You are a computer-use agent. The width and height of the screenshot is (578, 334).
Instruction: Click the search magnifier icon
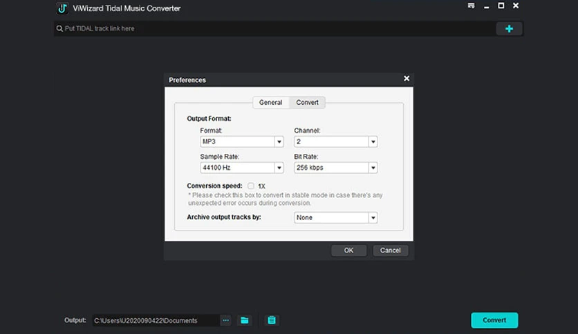(59, 29)
